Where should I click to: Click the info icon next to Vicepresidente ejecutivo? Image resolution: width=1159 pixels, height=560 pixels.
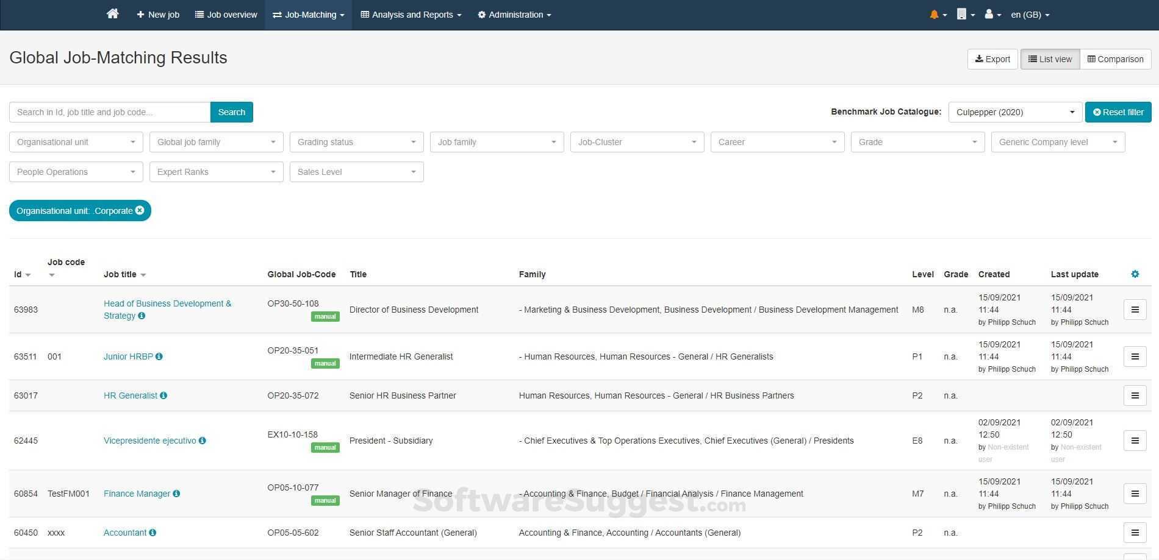[x=203, y=441]
